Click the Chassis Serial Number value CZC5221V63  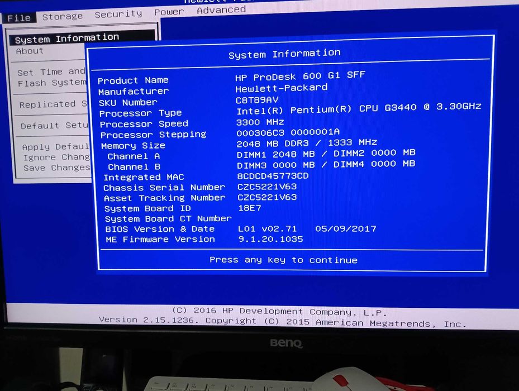(x=267, y=187)
